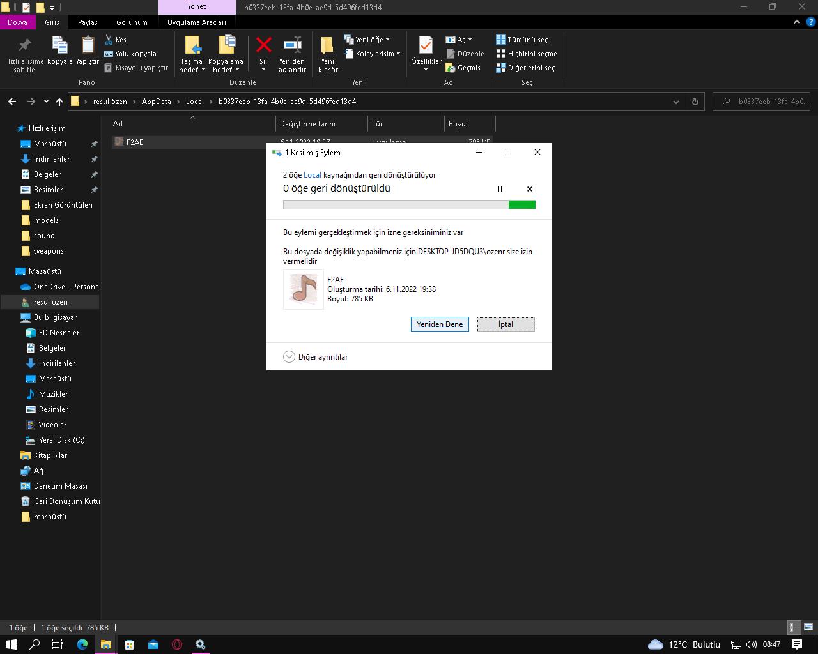Open address bar history dropdown

[676, 102]
